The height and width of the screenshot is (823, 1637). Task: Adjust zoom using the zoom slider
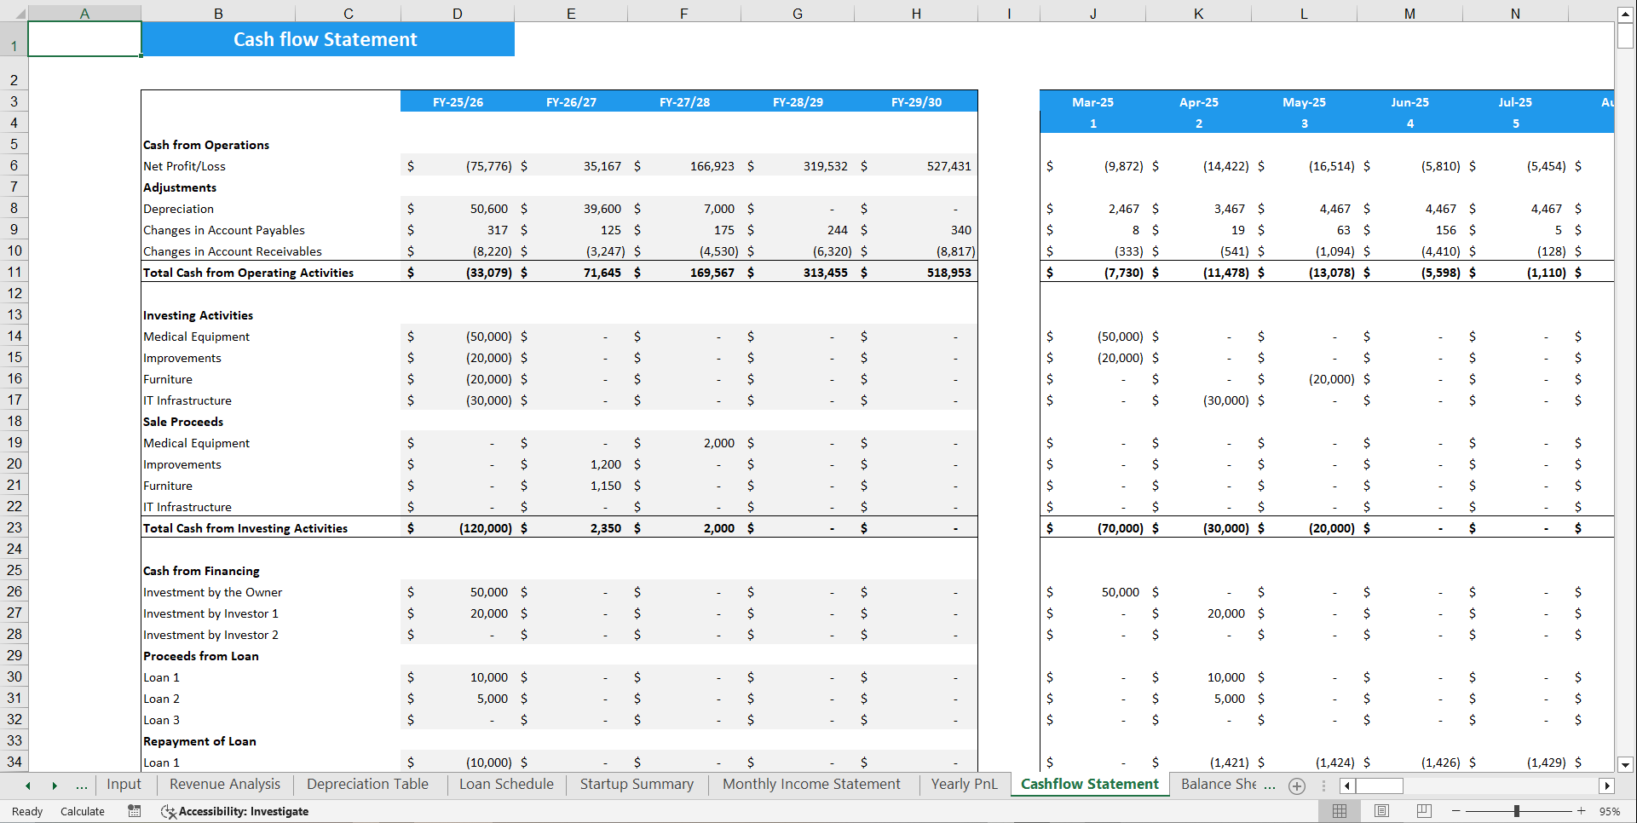click(1517, 811)
